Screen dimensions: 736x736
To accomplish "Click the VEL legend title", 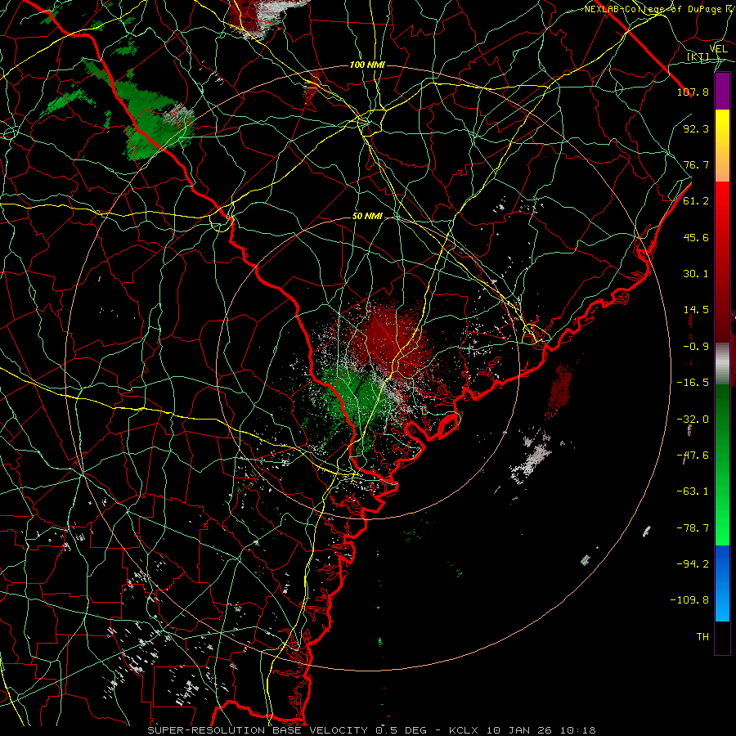I will click(718, 49).
